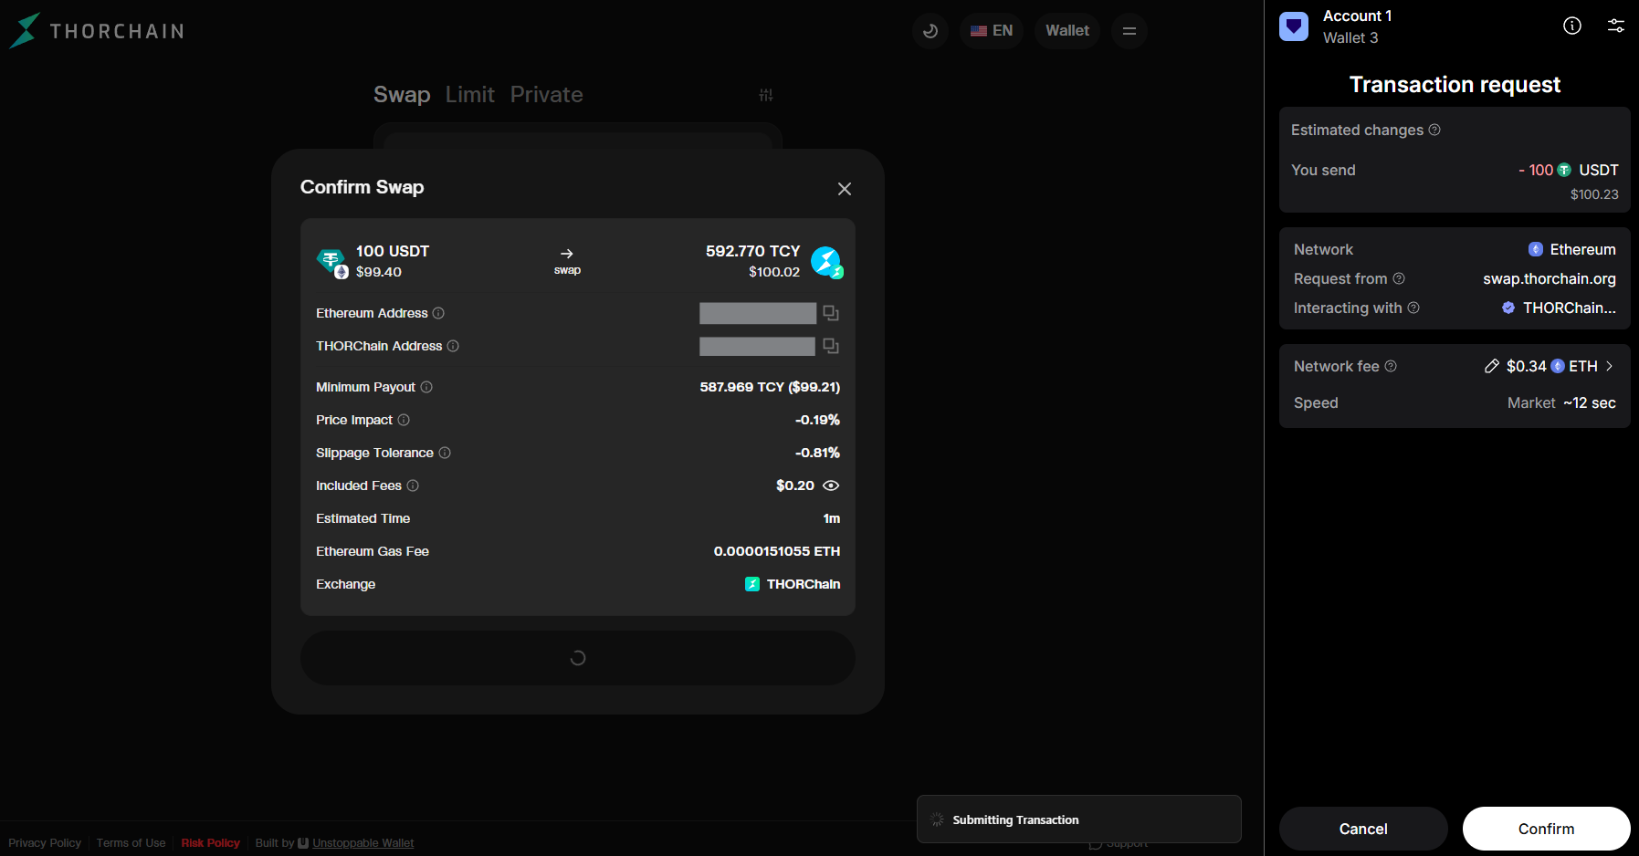Open wallet info circle icon
The width and height of the screenshot is (1639, 856).
pyautogui.click(x=1572, y=26)
